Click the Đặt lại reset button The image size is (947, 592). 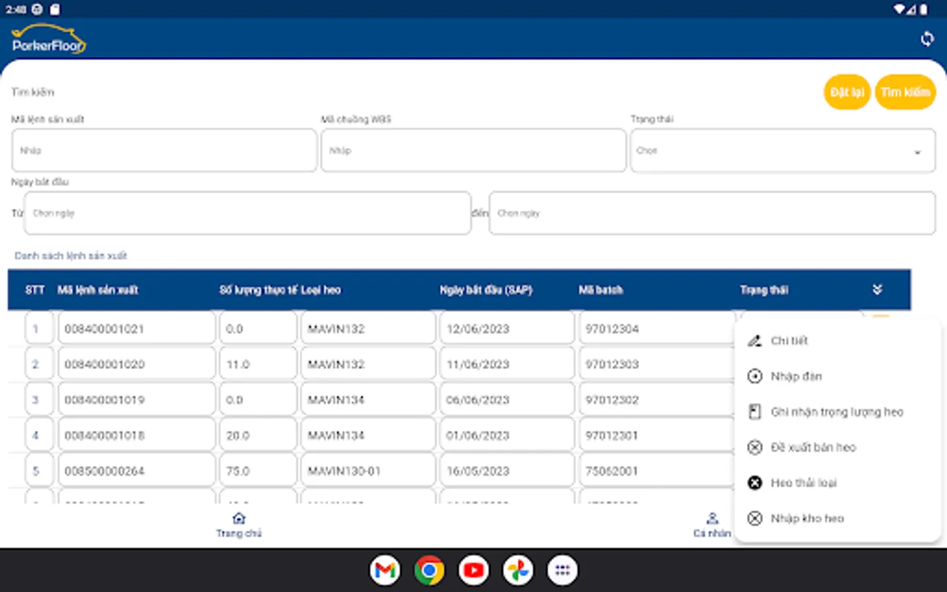point(847,92)
